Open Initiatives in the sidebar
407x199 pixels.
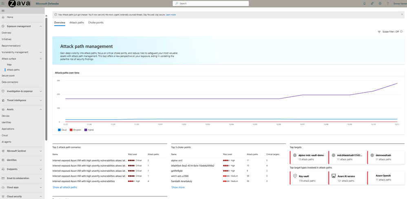click(7, 39)
